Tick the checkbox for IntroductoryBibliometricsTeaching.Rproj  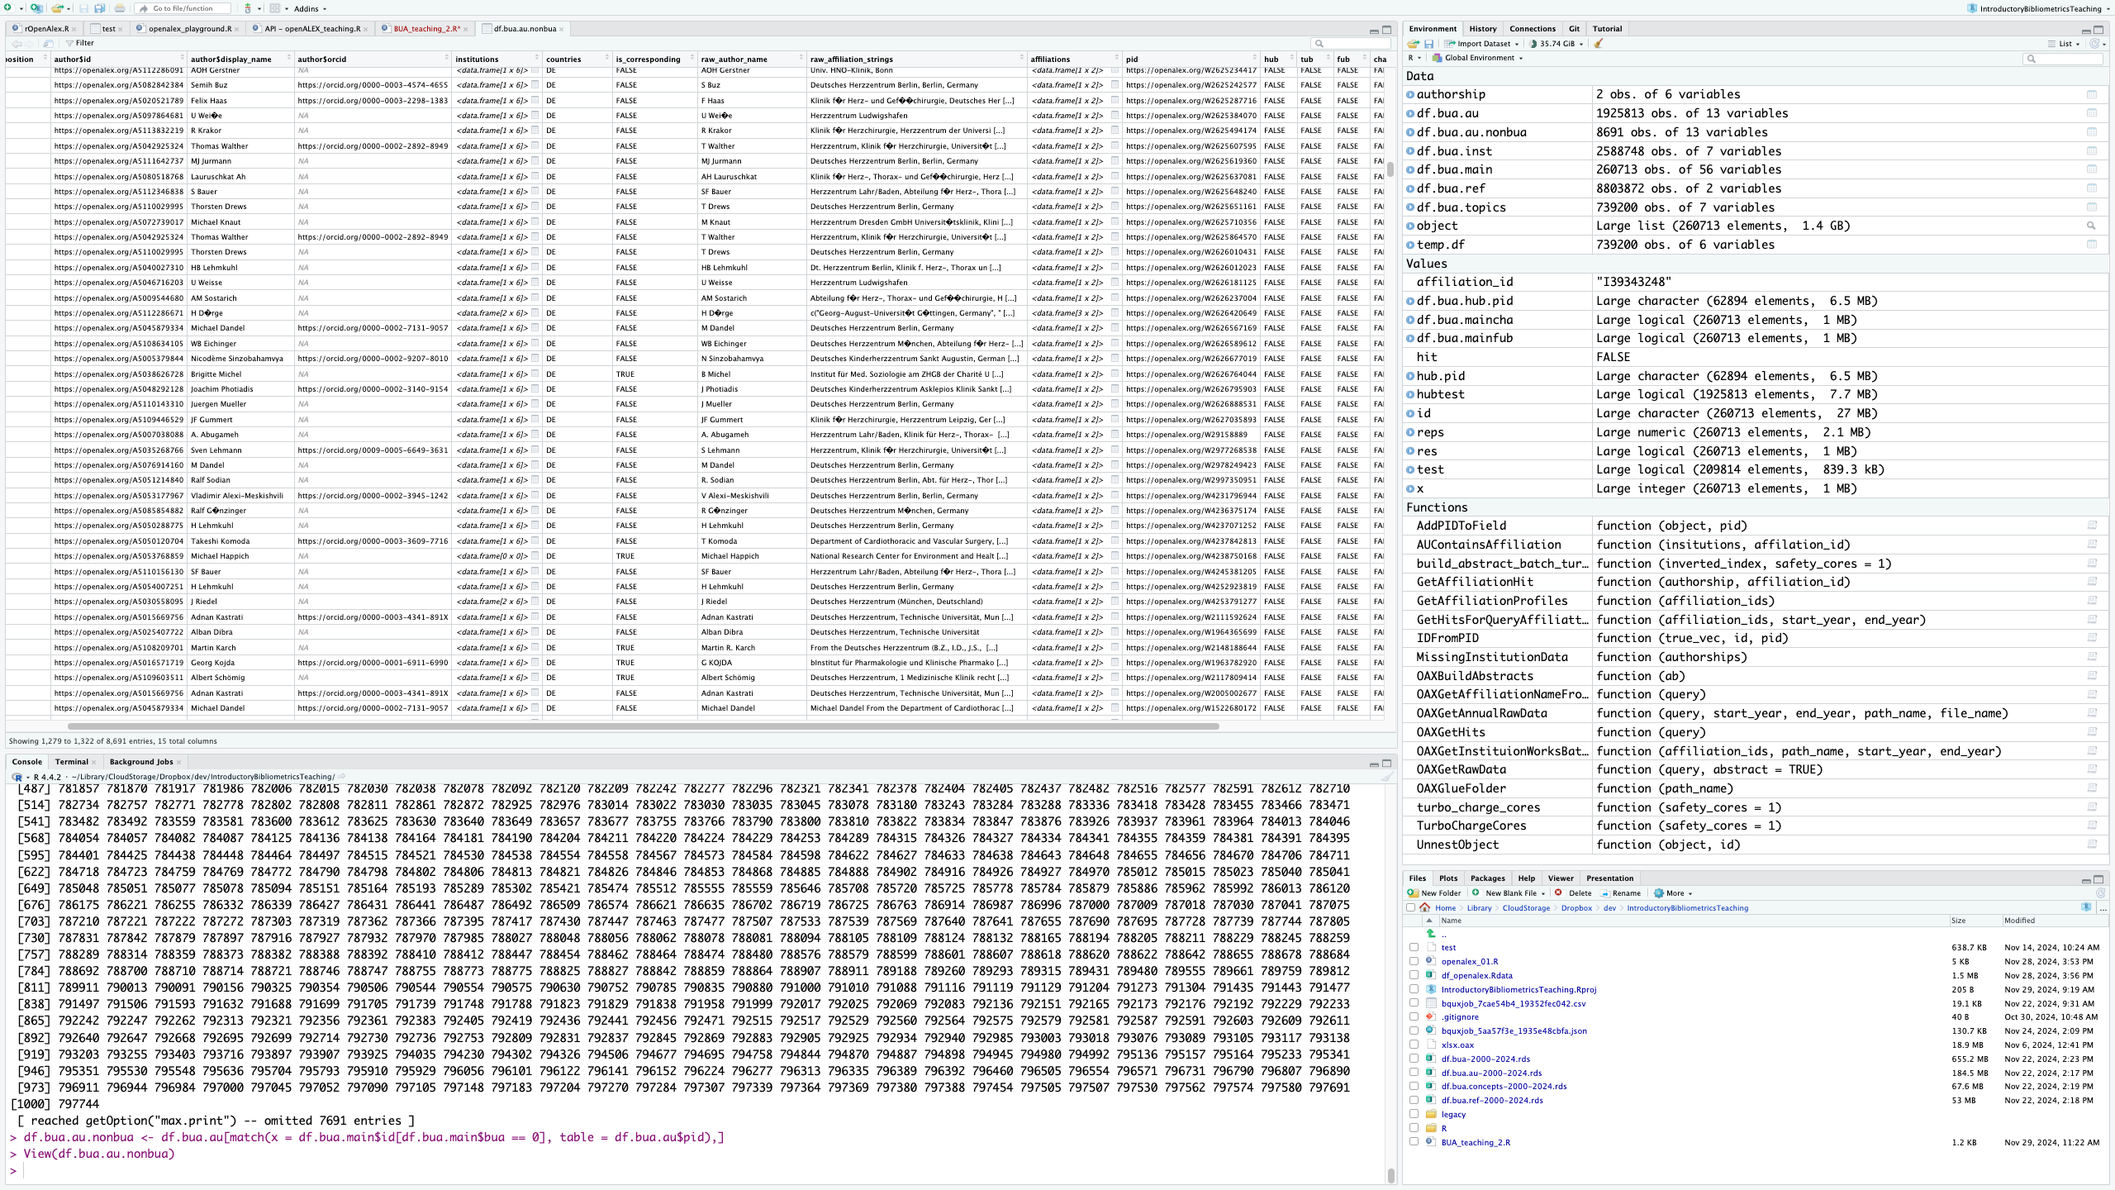tap(1414, 989)
